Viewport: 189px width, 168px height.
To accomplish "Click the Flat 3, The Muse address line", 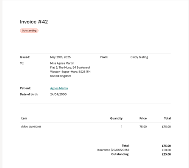I will [x=70, y=68].
